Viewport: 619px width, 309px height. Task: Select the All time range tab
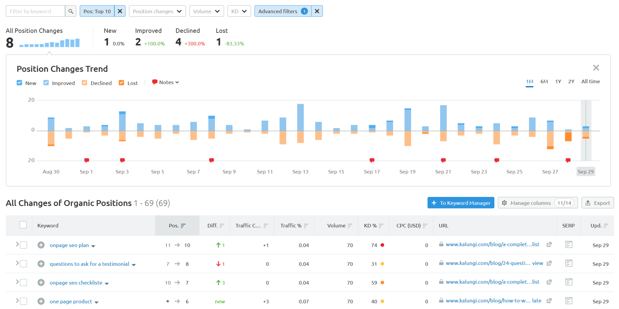pos(590,82)
